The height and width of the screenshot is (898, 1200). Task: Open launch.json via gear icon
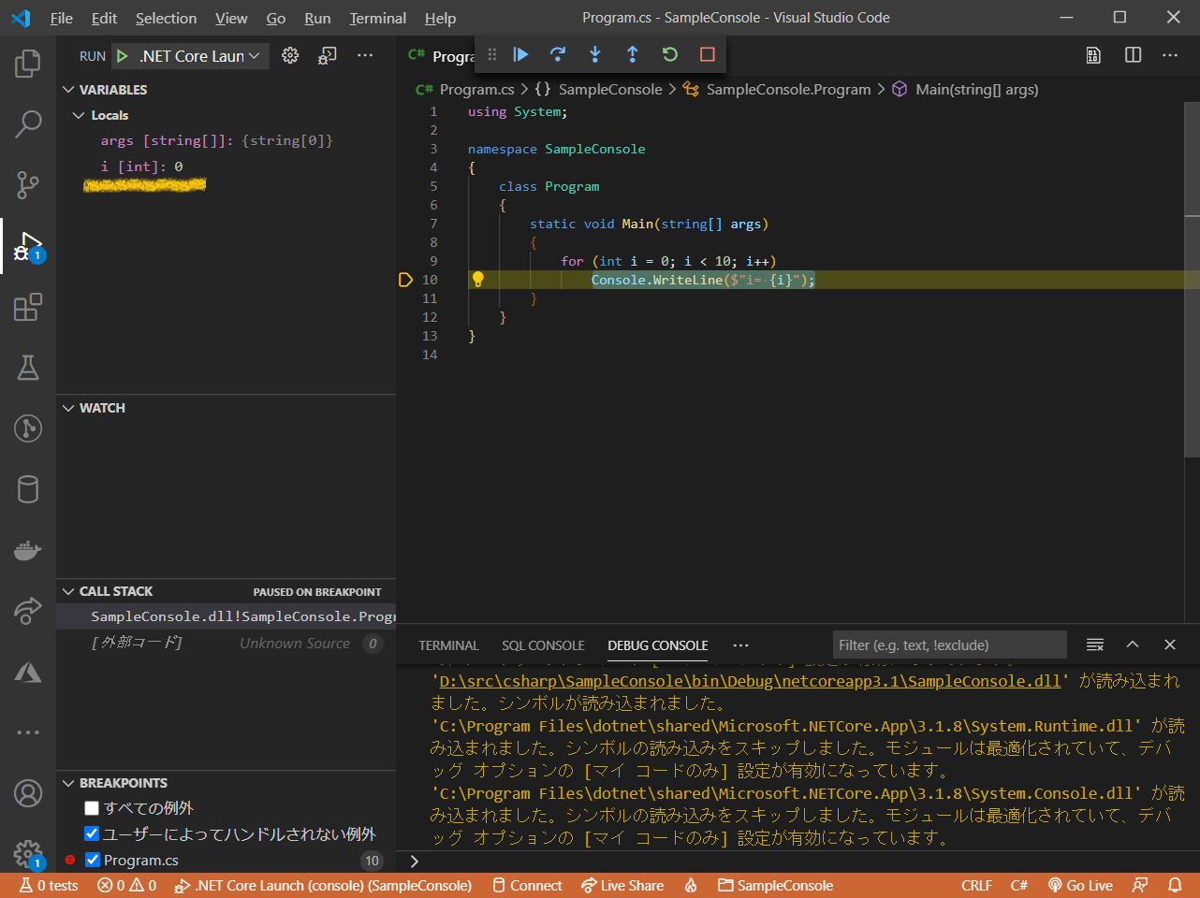[x=290, y=55]
